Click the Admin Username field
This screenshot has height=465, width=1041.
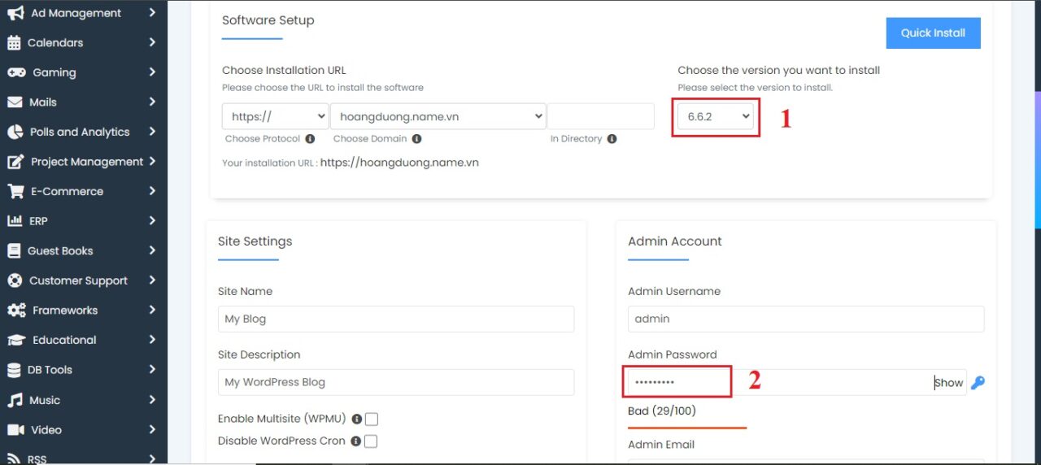(806, 319)
